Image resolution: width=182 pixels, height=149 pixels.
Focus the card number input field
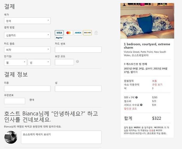78,50
